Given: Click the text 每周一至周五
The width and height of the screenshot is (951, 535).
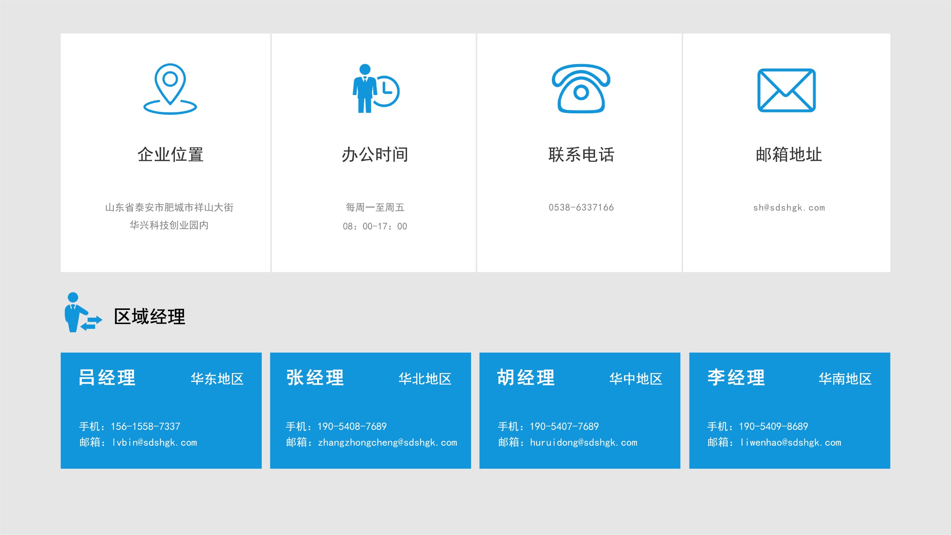Looking at the screenshot, I should coord(375,207).
